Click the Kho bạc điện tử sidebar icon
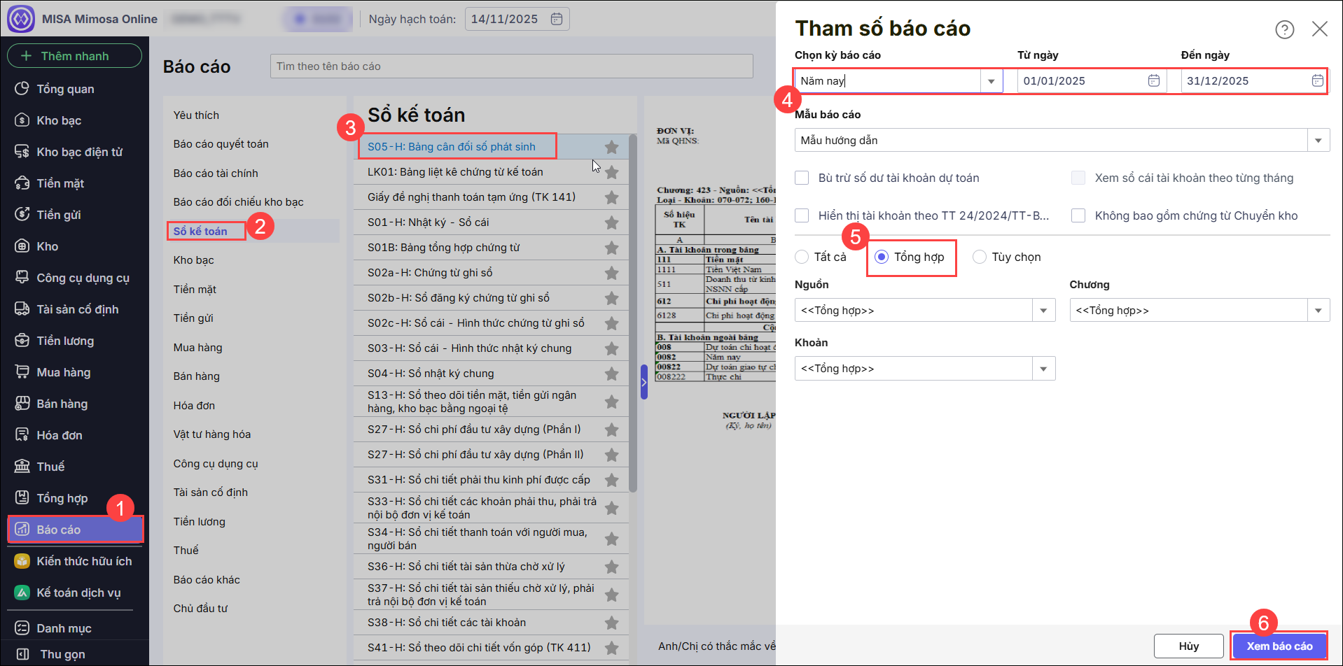 [x=22, y=152]
